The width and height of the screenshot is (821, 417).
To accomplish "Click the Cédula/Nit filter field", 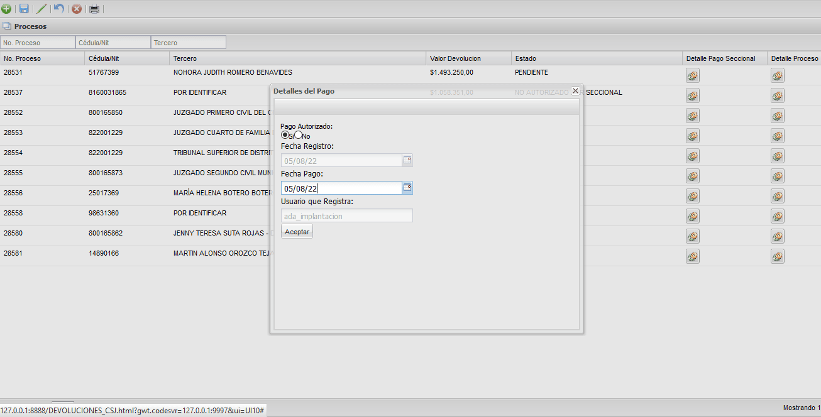I will [113, 43].
